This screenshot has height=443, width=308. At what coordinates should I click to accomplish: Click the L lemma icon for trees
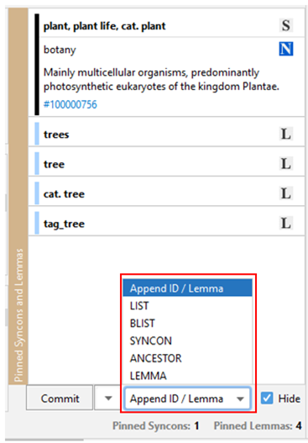tap(285, 134)
